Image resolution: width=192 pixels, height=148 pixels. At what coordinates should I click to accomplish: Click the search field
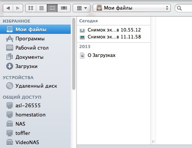coord(184,8)
